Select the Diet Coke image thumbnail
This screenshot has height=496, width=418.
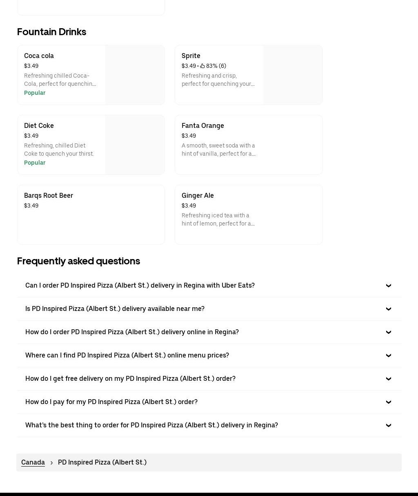(135, 145)
